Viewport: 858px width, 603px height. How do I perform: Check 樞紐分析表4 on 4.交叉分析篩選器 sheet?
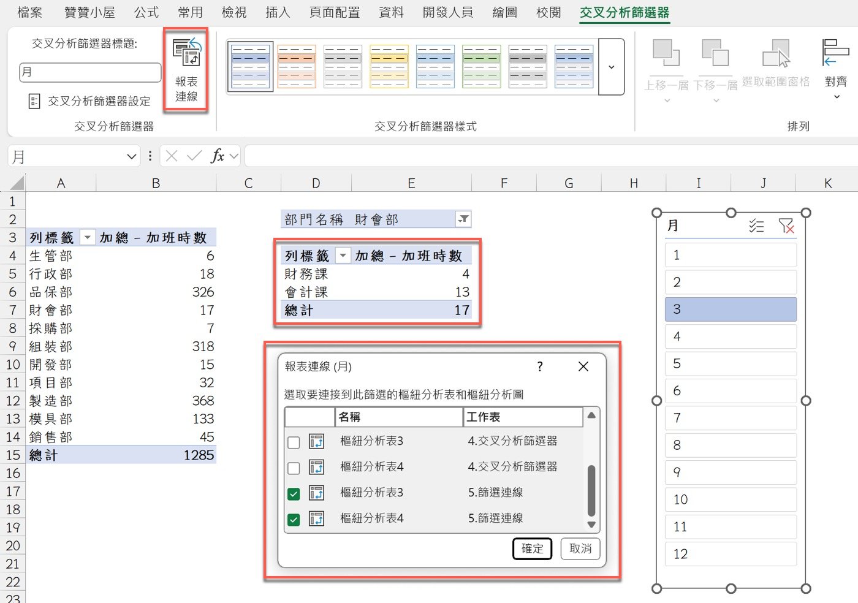pyautogui.click(x=294, y=468)
